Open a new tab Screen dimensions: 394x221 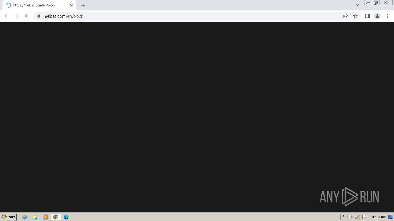pos(83,5)
